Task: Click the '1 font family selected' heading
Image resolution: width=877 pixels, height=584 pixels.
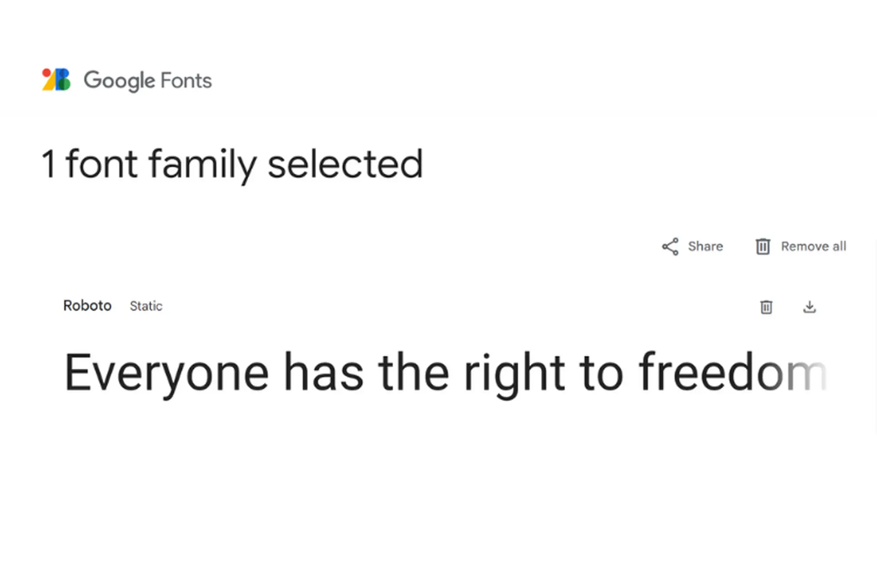Action: click(x=232, y=164)
